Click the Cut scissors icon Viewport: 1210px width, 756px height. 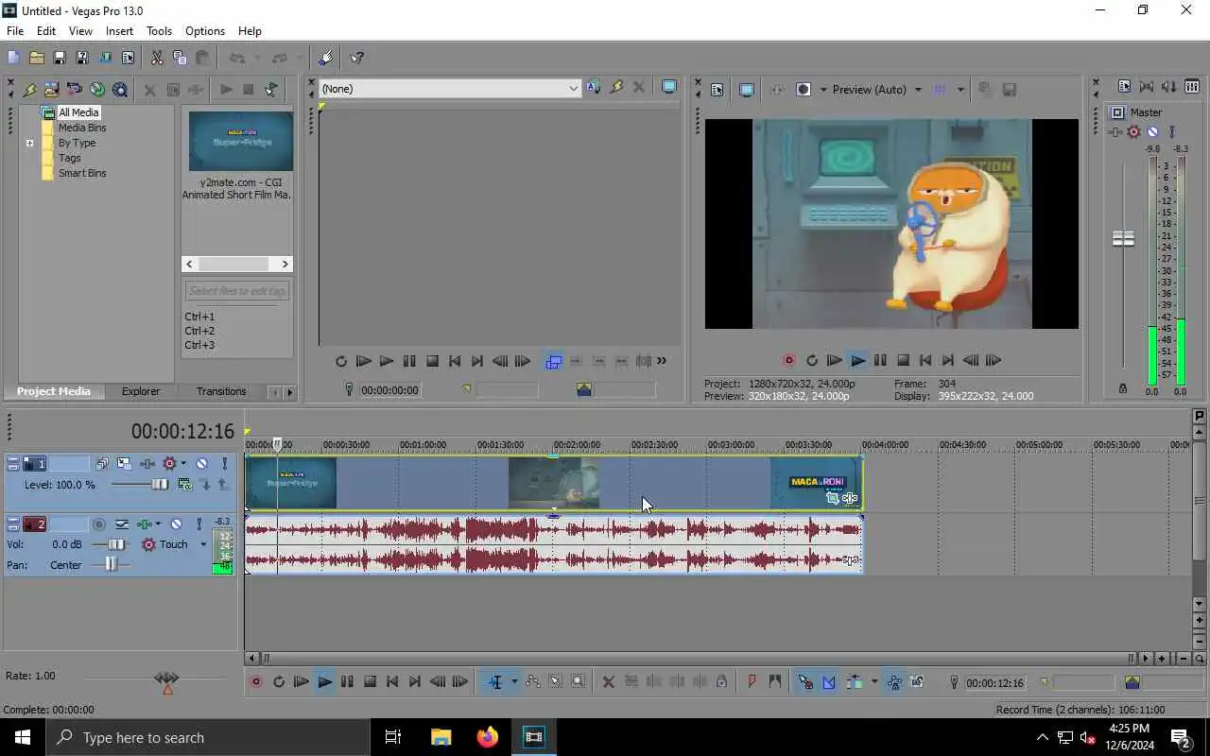coord(157,58)
